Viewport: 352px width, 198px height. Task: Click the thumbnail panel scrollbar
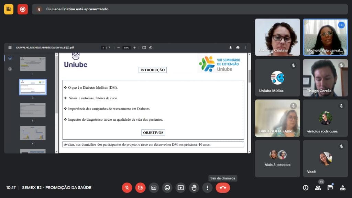(57, 84)
